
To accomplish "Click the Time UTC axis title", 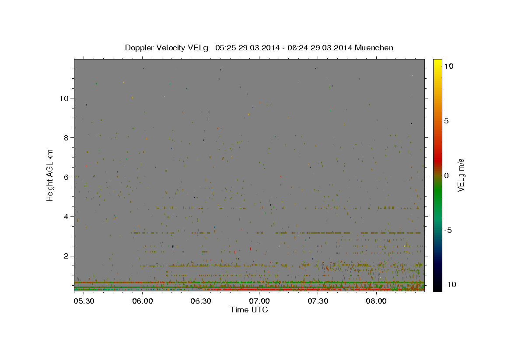I will click(249, 310).
